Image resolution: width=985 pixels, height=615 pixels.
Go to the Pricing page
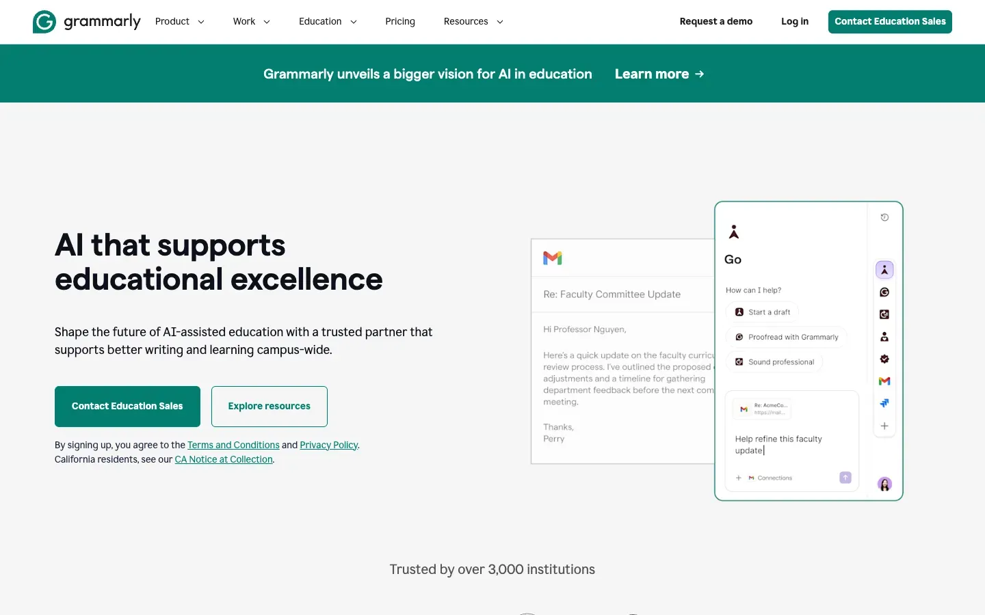click(400, 22)
